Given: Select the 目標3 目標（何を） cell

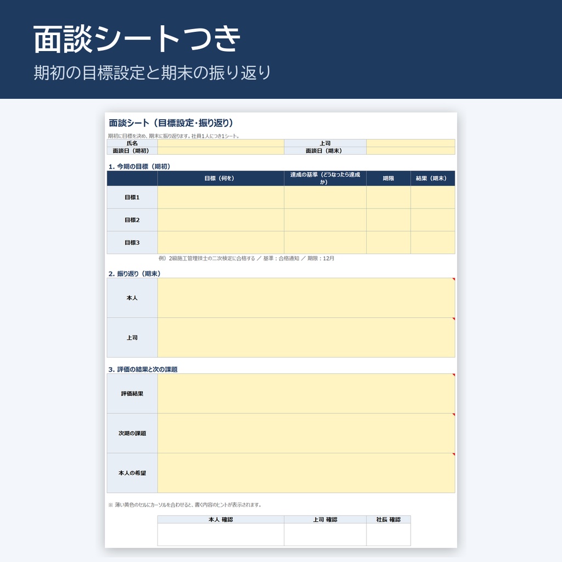Looking at the screenshot, I should [221, 242].
